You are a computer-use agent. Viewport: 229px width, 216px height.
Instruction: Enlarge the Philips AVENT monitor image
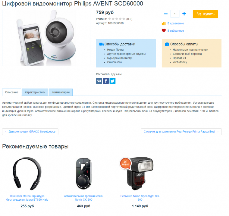[x=46, y=38]
